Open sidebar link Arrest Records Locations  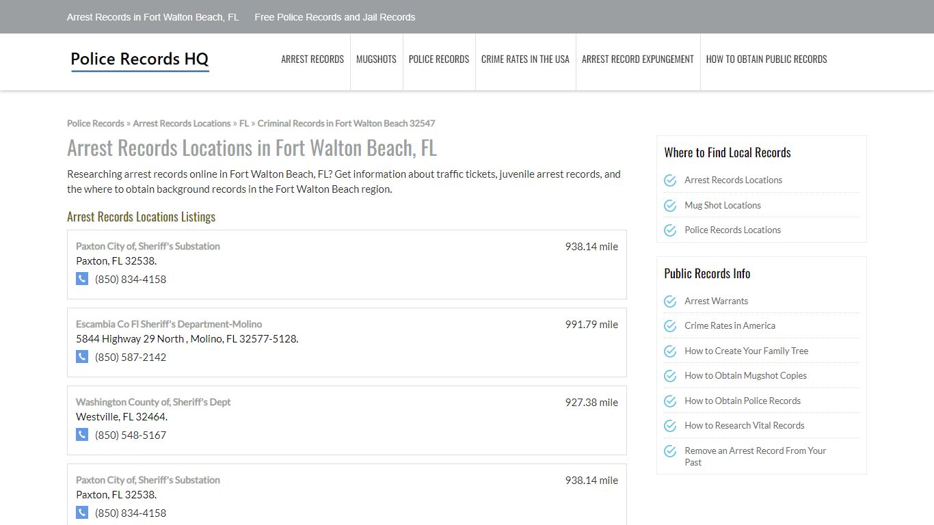coord(734,180)
